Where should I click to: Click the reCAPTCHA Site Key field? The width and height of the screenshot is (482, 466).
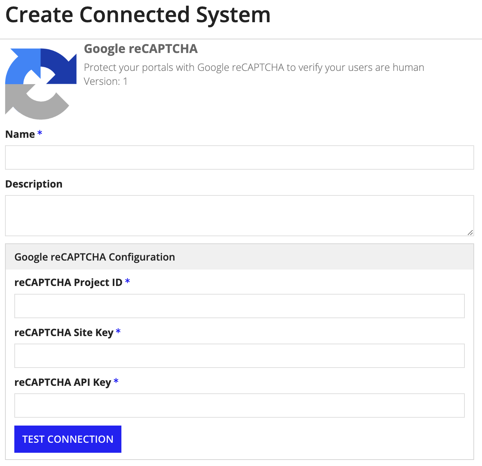point(240,356)
